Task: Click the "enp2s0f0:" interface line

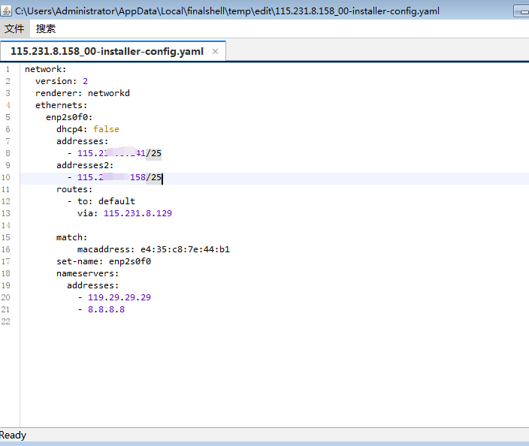Action: pyautogui.click(x=69, y=117)
